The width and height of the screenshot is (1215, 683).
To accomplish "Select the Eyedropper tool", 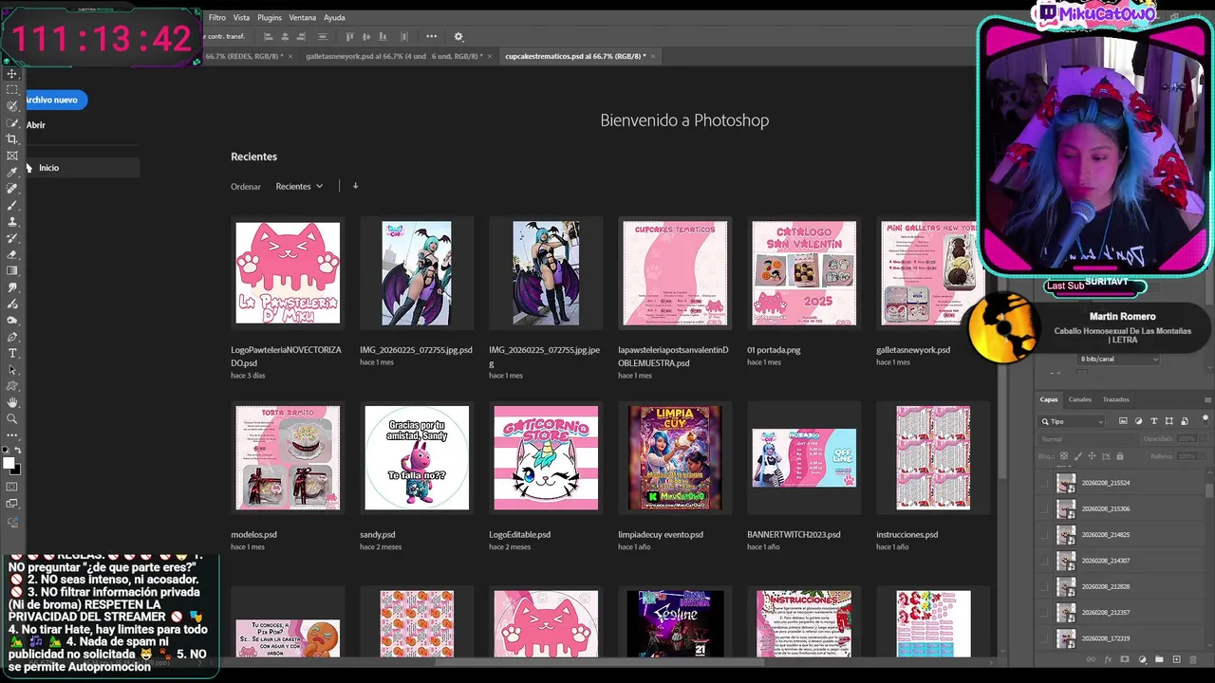I will tap(12, 172).
